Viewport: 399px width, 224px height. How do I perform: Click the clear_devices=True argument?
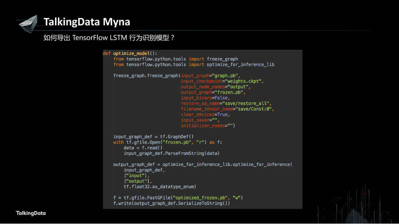(205, 115)
